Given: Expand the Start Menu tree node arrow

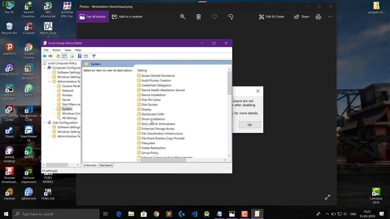Looking at the screenshot, I should click(x=54, y=104).
